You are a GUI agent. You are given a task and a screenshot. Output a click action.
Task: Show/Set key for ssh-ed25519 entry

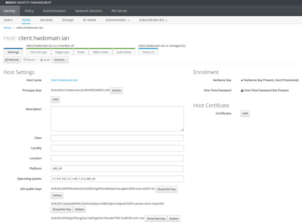[x=166, y=189]
